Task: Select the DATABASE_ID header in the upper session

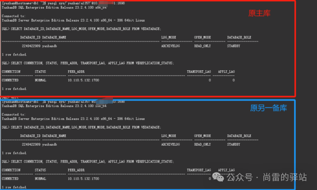Action: tap(30, 37)
